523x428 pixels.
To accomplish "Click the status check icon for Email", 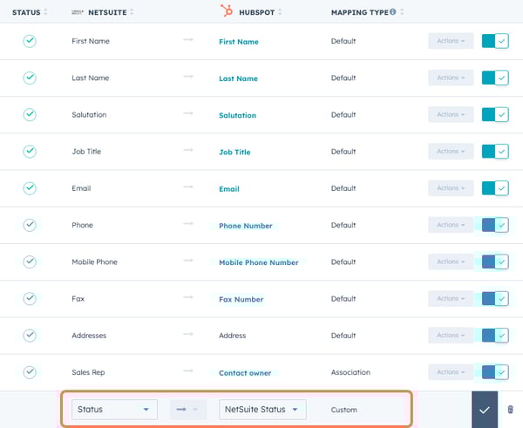I will [x=30, y=188].
